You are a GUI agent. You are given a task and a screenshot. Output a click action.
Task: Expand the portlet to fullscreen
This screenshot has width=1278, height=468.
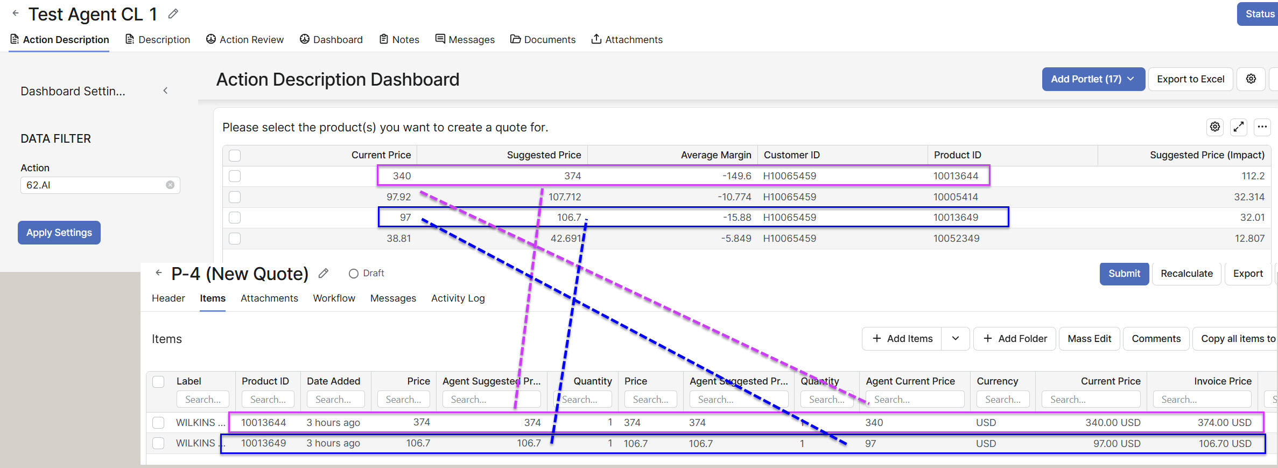point(1238,127)
